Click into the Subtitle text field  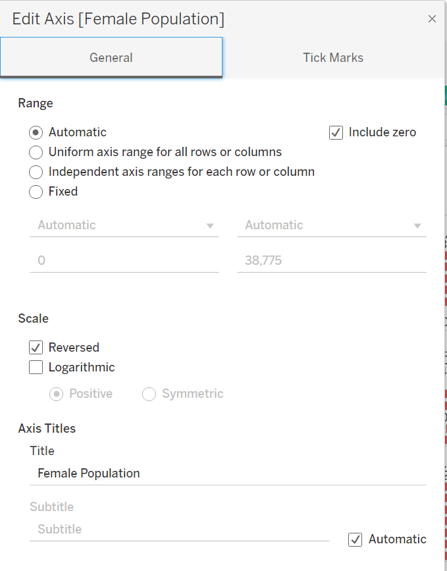pos(179,530)
